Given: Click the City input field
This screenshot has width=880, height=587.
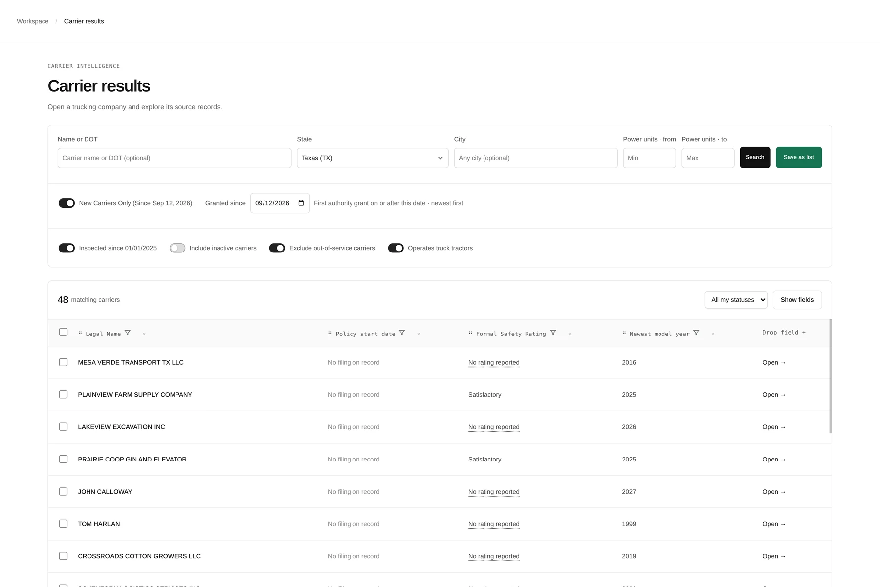Looking at the screenshot, I should [536, 158].
